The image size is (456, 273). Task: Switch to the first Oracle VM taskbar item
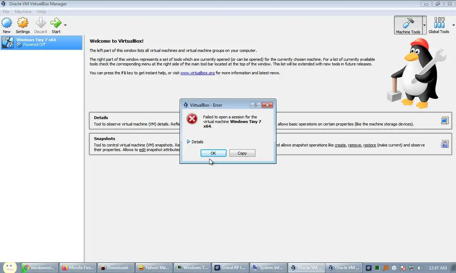[x=306, y=268]
